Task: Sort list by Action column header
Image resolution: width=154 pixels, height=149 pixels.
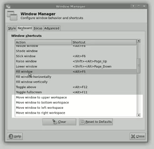Action: pyautogui.click(x=43, y=42)
